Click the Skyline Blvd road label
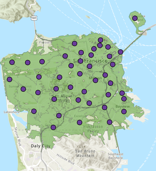 coord(18,136)
